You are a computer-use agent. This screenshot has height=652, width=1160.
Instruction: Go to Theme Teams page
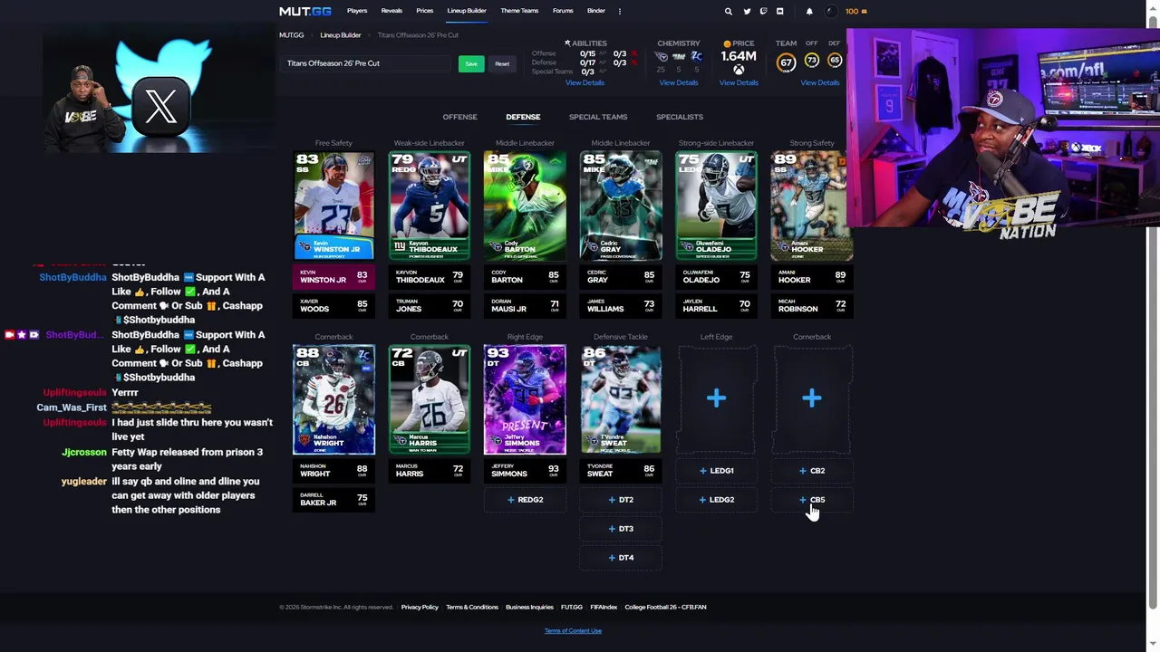point(519,11)
